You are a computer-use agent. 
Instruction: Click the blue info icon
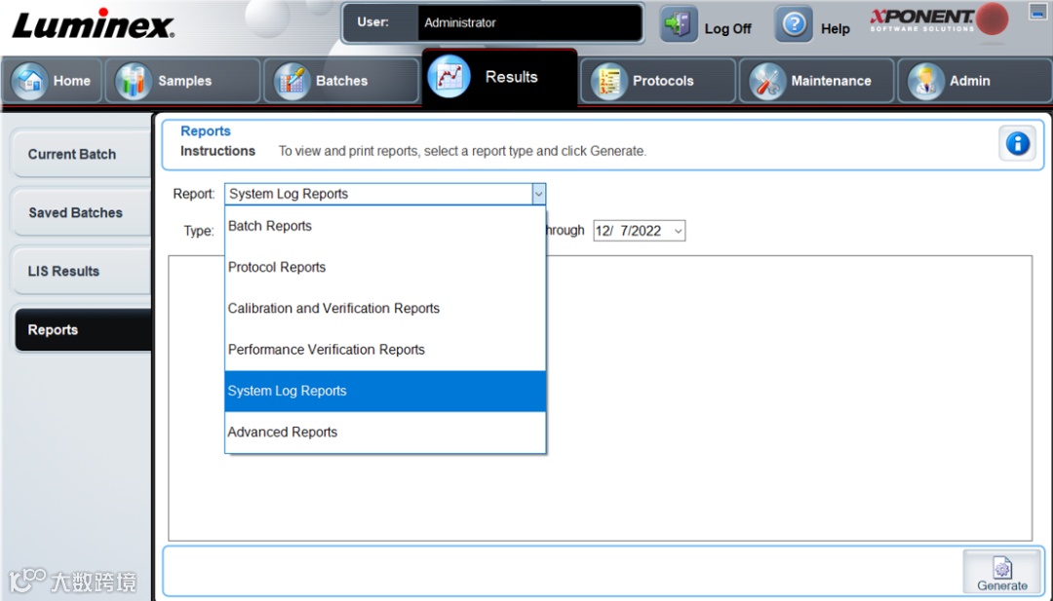(1017, 143)
